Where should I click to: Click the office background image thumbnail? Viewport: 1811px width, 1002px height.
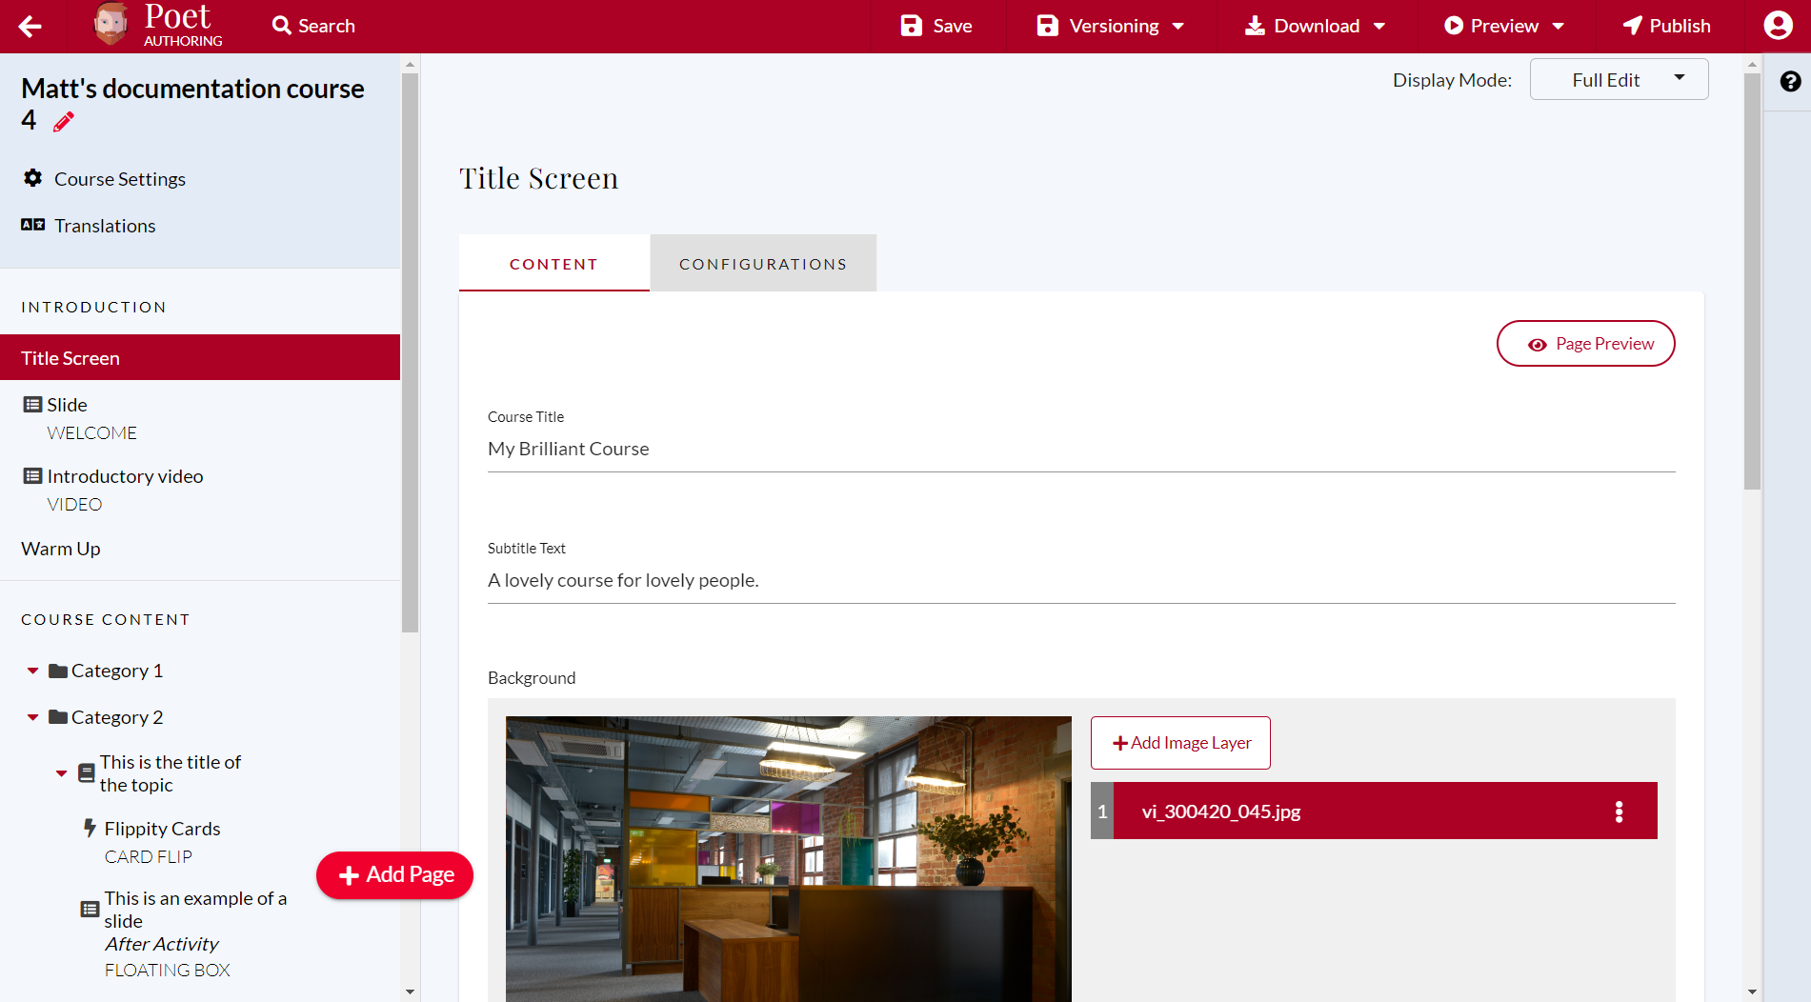tap(788, 857)
